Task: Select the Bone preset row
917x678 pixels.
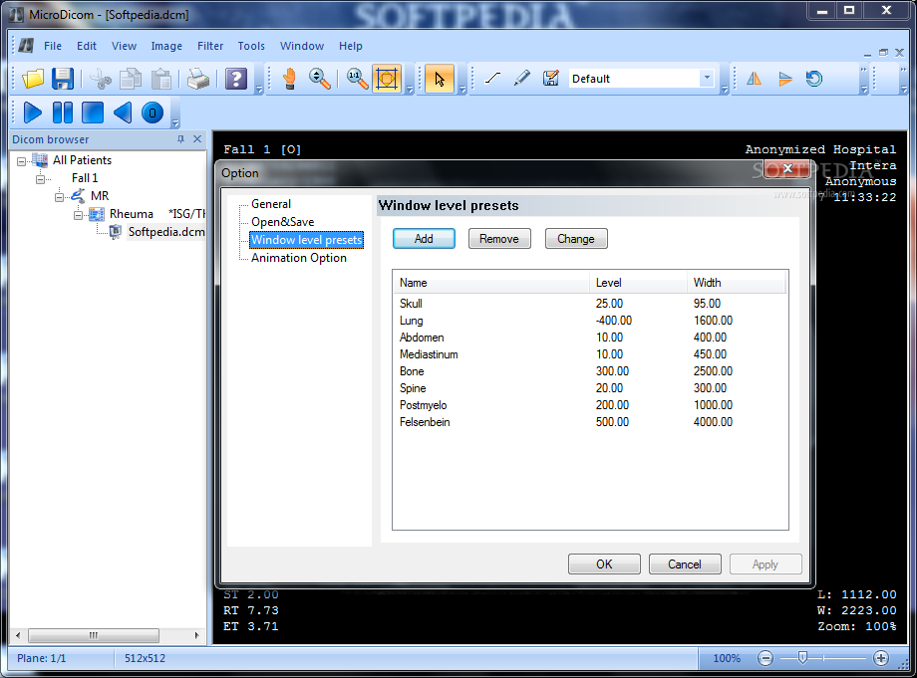Action: point(589,371)
